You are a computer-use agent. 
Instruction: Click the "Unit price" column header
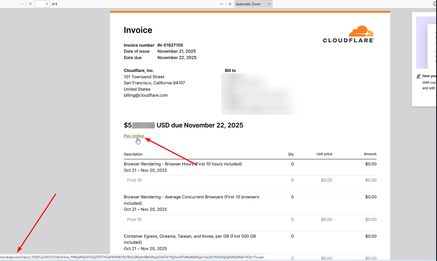click(x=324, y=154)
